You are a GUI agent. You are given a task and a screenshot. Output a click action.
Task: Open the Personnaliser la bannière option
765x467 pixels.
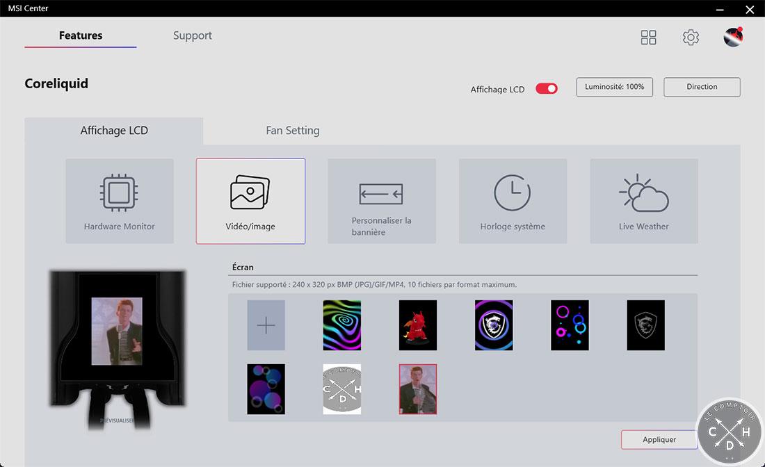[381, 201]
